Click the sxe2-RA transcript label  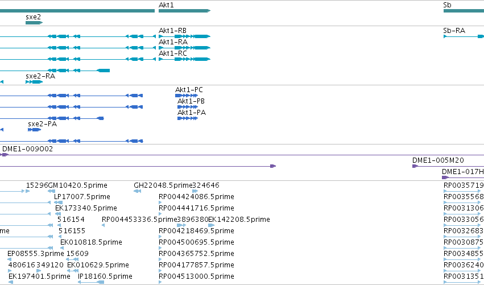(x=40, y=76)
